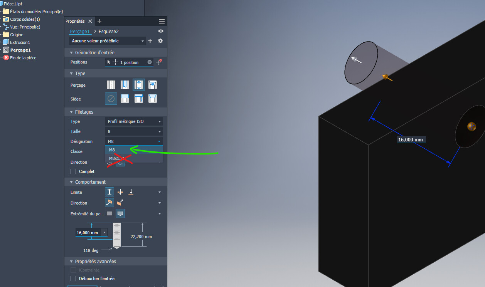Set Limite to through-all termination icon

click(x=120, y=192)
